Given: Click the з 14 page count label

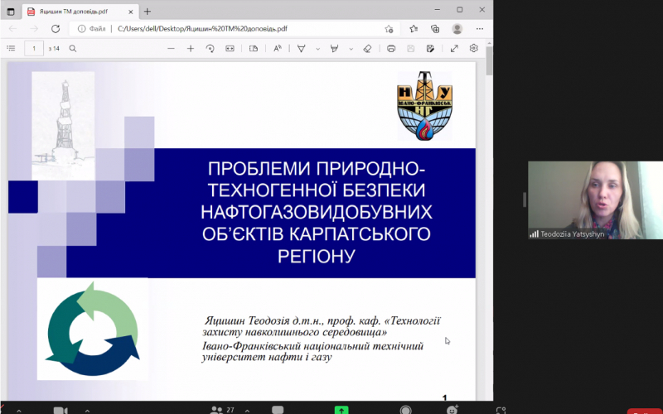Looking at the screenshot, I should coord(54,49).
